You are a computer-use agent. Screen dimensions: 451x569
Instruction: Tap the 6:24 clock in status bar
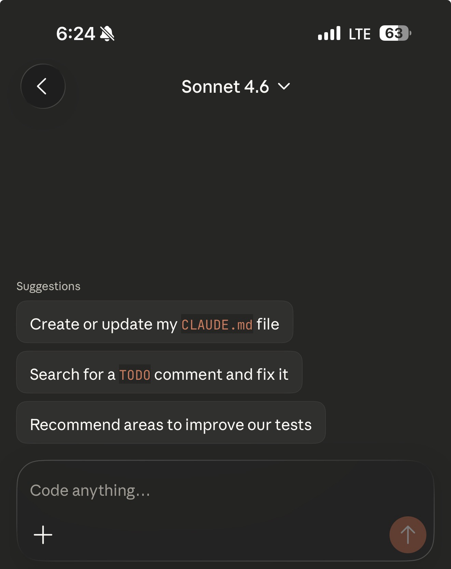coord(76,34)
